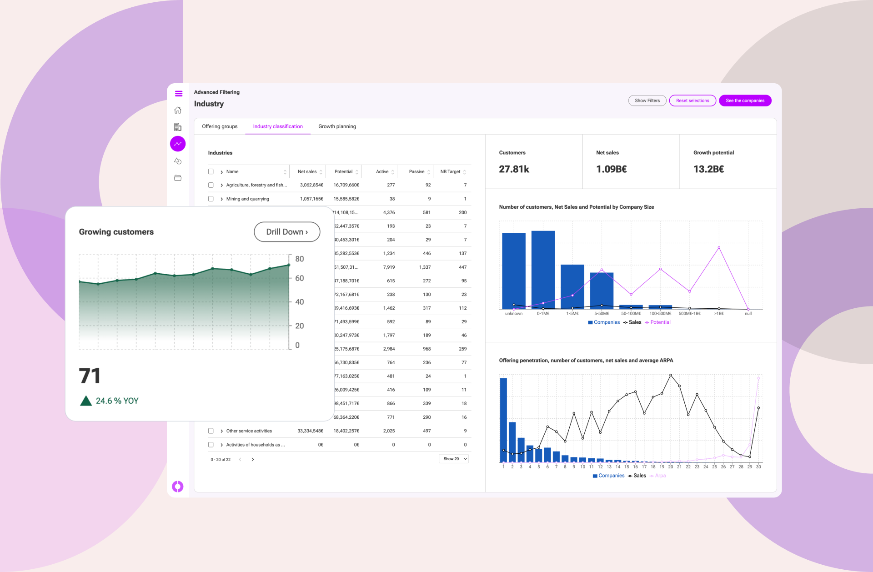
Task: Switch to the Offering groups tab
Action: pyautogui.click(x=220, y=126)
